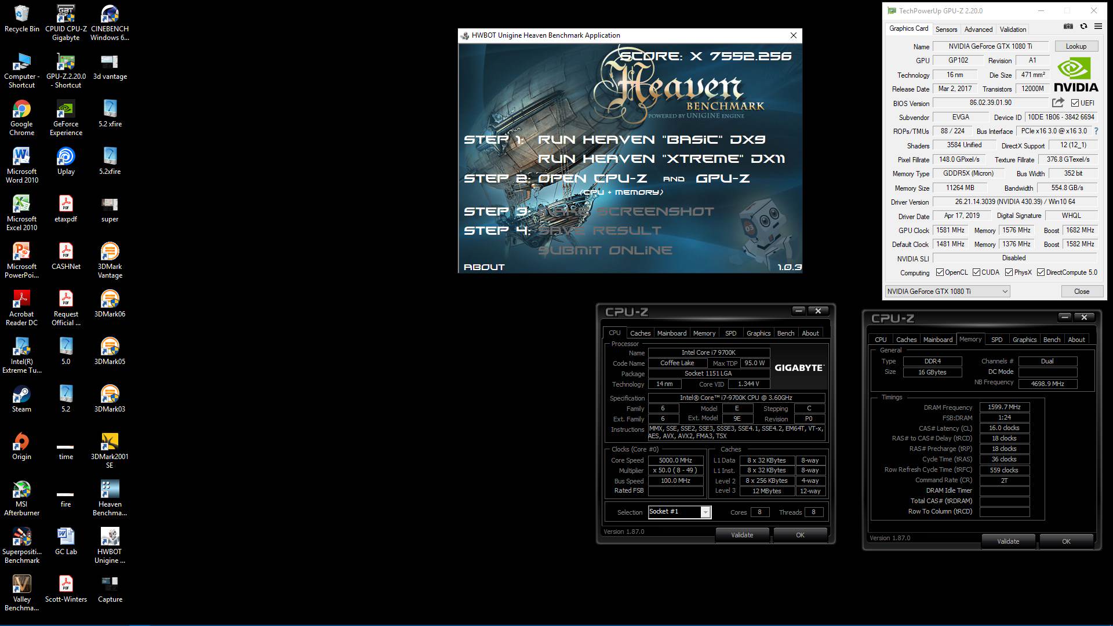Launch 3DMark Vantage shortcut

pyautogui.click(x=110, y=261)
